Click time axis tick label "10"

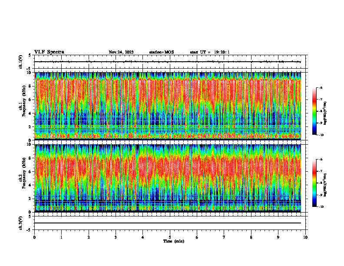click(305, 237)
